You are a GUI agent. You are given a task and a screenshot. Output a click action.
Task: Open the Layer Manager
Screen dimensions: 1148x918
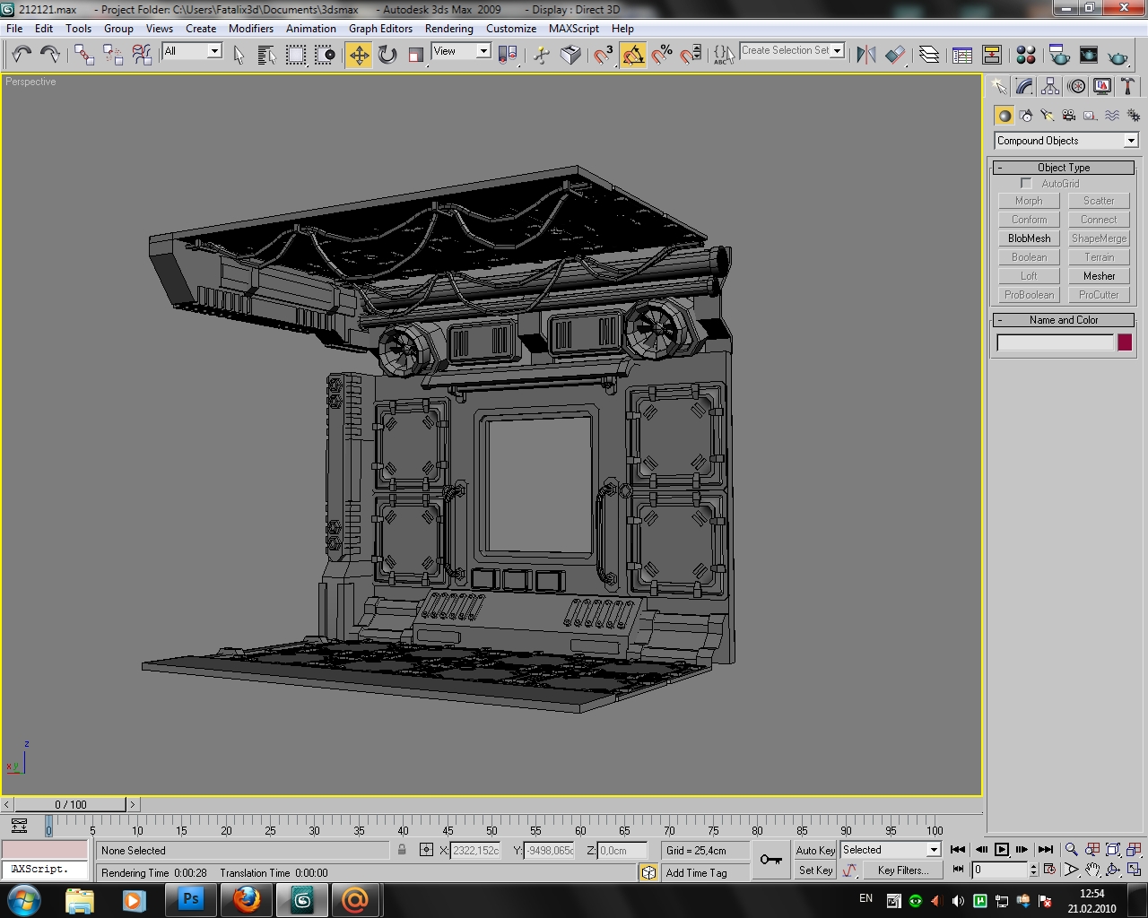(929, 56)
